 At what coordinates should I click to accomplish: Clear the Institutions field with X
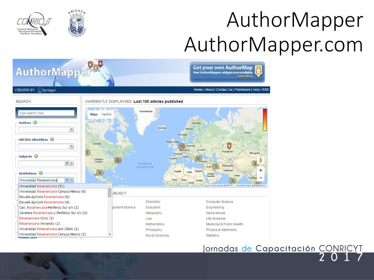point(72,180)
